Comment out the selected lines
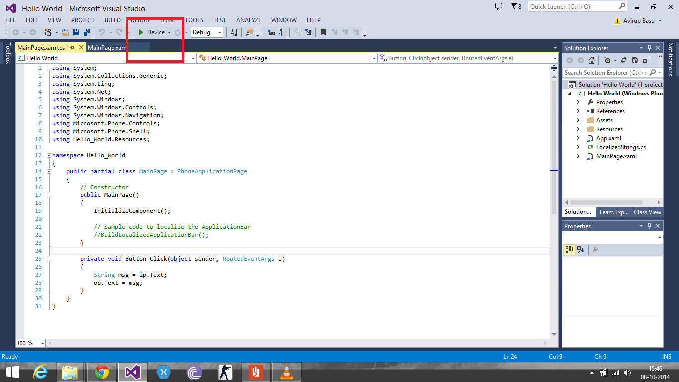The width and height of the screenshot is (679, 382). click(297, 32)
